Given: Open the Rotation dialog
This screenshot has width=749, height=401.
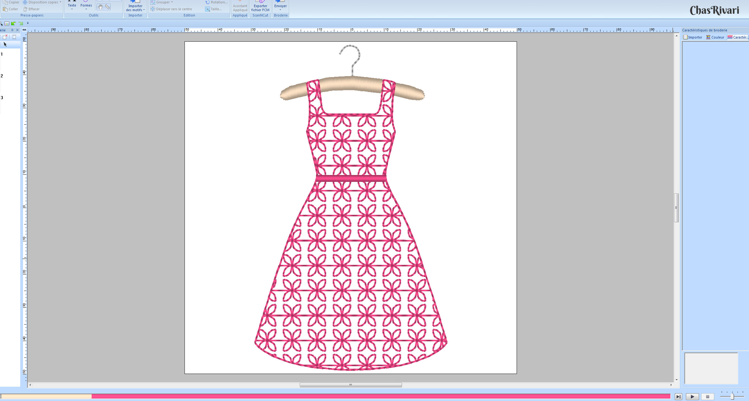Looking at the screenshot, I should pyautogui.click(x=217, y=2).
